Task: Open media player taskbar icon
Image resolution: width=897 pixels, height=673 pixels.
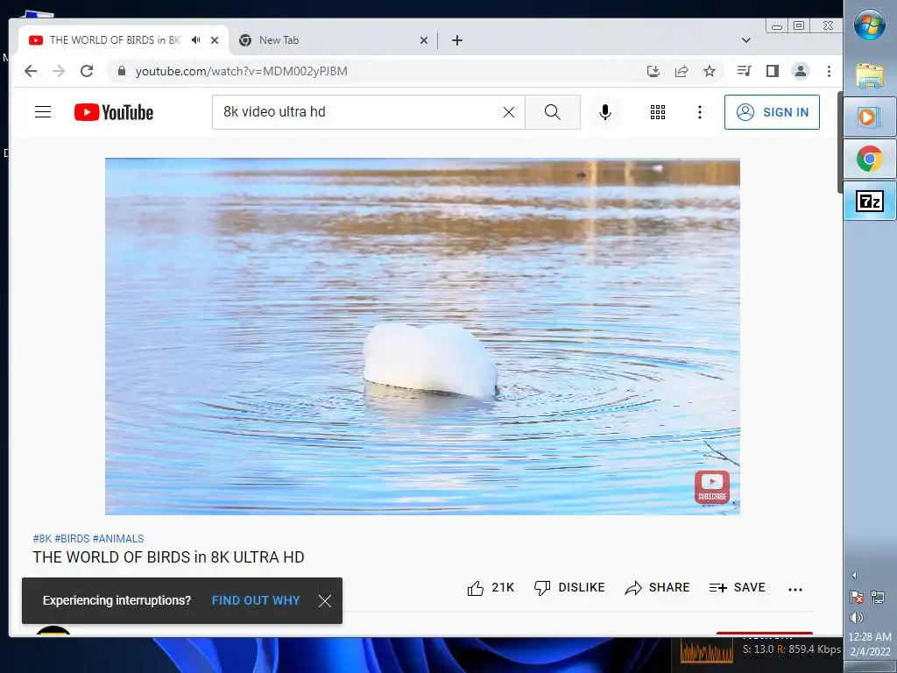Action: [x=870, y=117]
